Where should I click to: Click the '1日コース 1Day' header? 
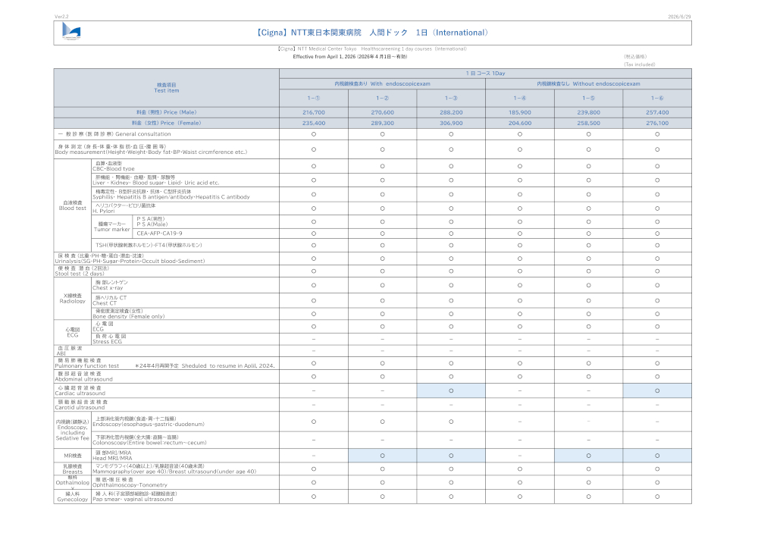(x=485, y=74)
